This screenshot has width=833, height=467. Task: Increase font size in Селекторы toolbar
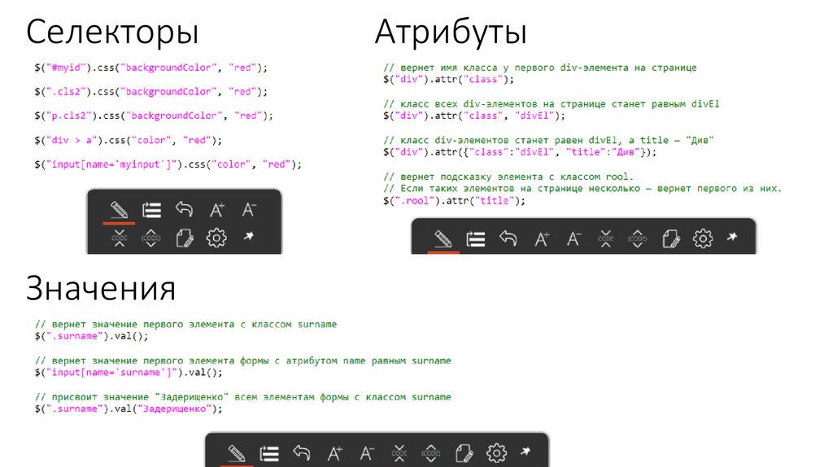(216, 210)
